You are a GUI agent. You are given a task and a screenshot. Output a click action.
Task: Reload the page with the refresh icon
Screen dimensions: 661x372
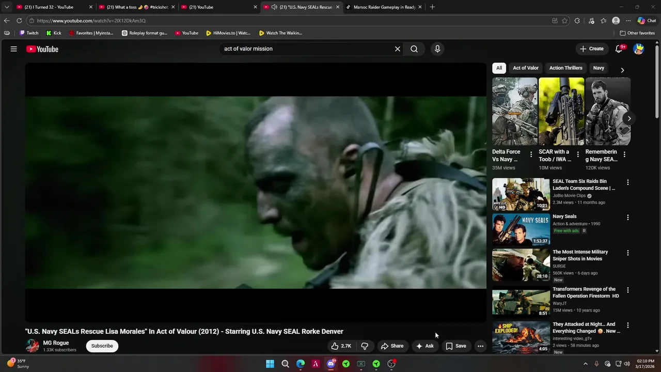tap(19, 21)
